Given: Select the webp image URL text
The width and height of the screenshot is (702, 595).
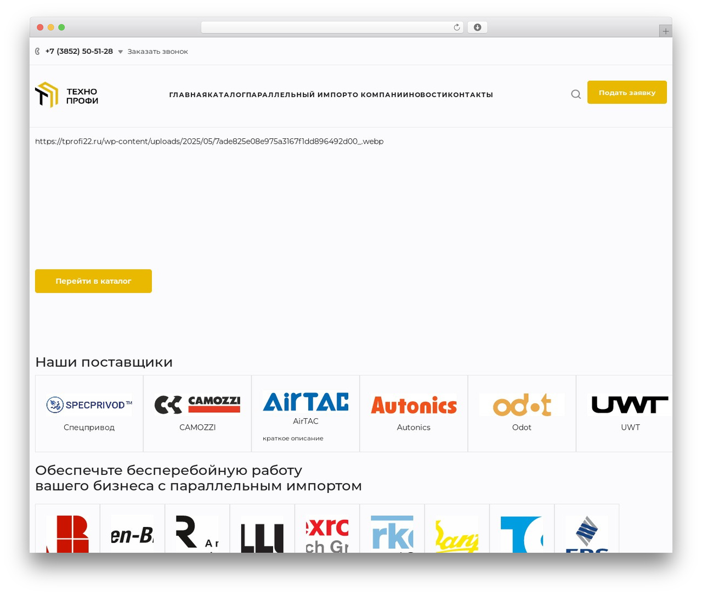Looking at the screenshot, I should 209,141.
